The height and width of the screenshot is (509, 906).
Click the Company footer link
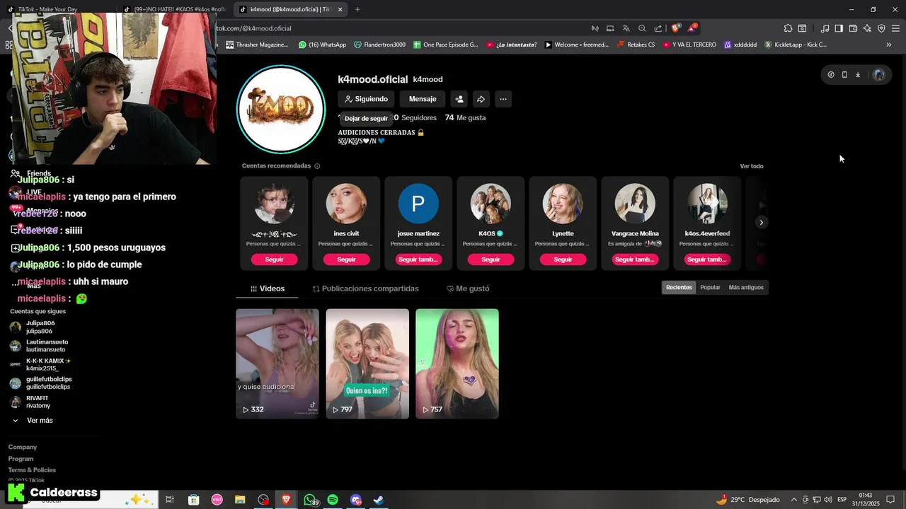coord(23,447)
